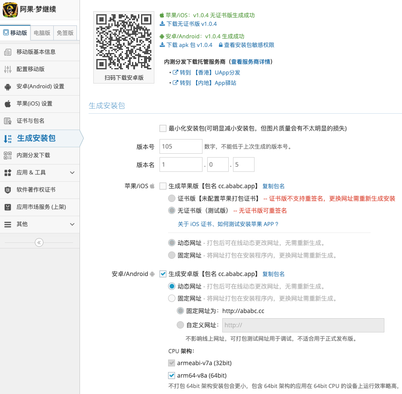Collapse sidebar with the double-arrow icon
The image size is (402, 394).
point(39,242)
